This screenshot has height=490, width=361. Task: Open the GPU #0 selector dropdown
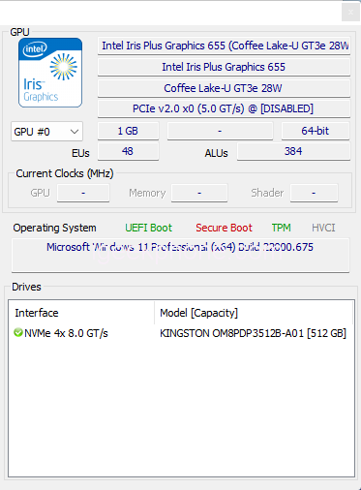[x=46, y=132]
